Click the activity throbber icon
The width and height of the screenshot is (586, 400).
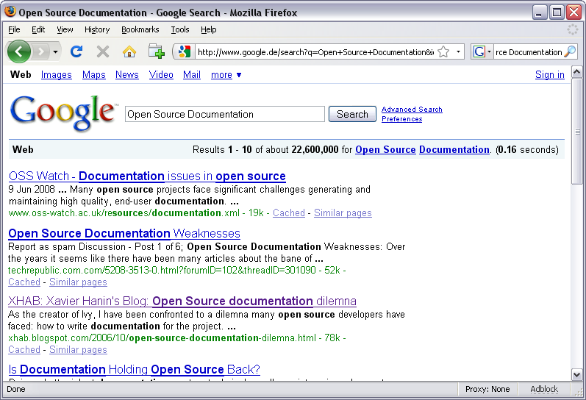[572, 29]
